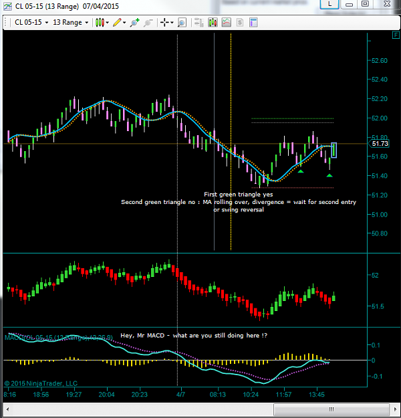This screenshot has width=401, height=418.
Task: Click the 51.5 label on second panel axis
Action: click(x=378, y=306)
